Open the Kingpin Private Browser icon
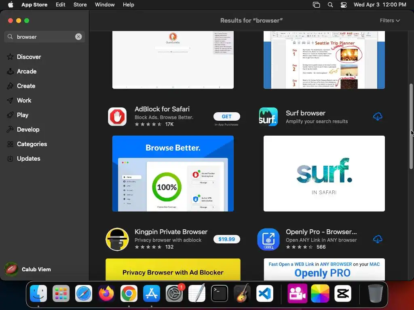The image size is (414, 310). (117, 239)
